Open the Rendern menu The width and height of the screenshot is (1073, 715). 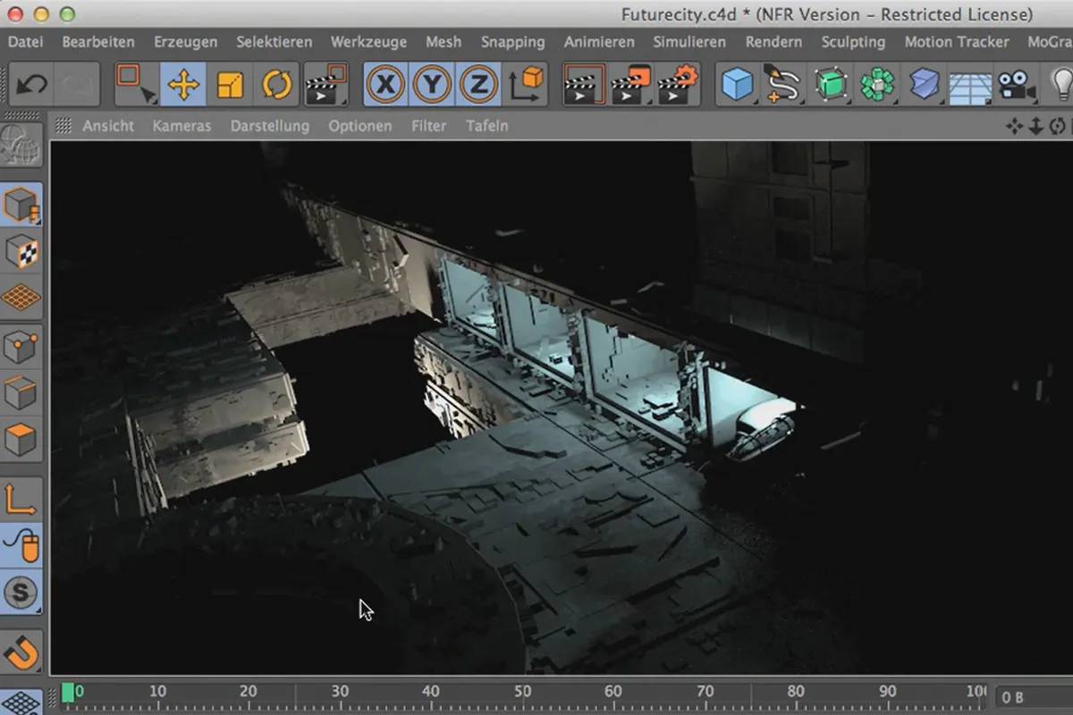pos(773,42)
